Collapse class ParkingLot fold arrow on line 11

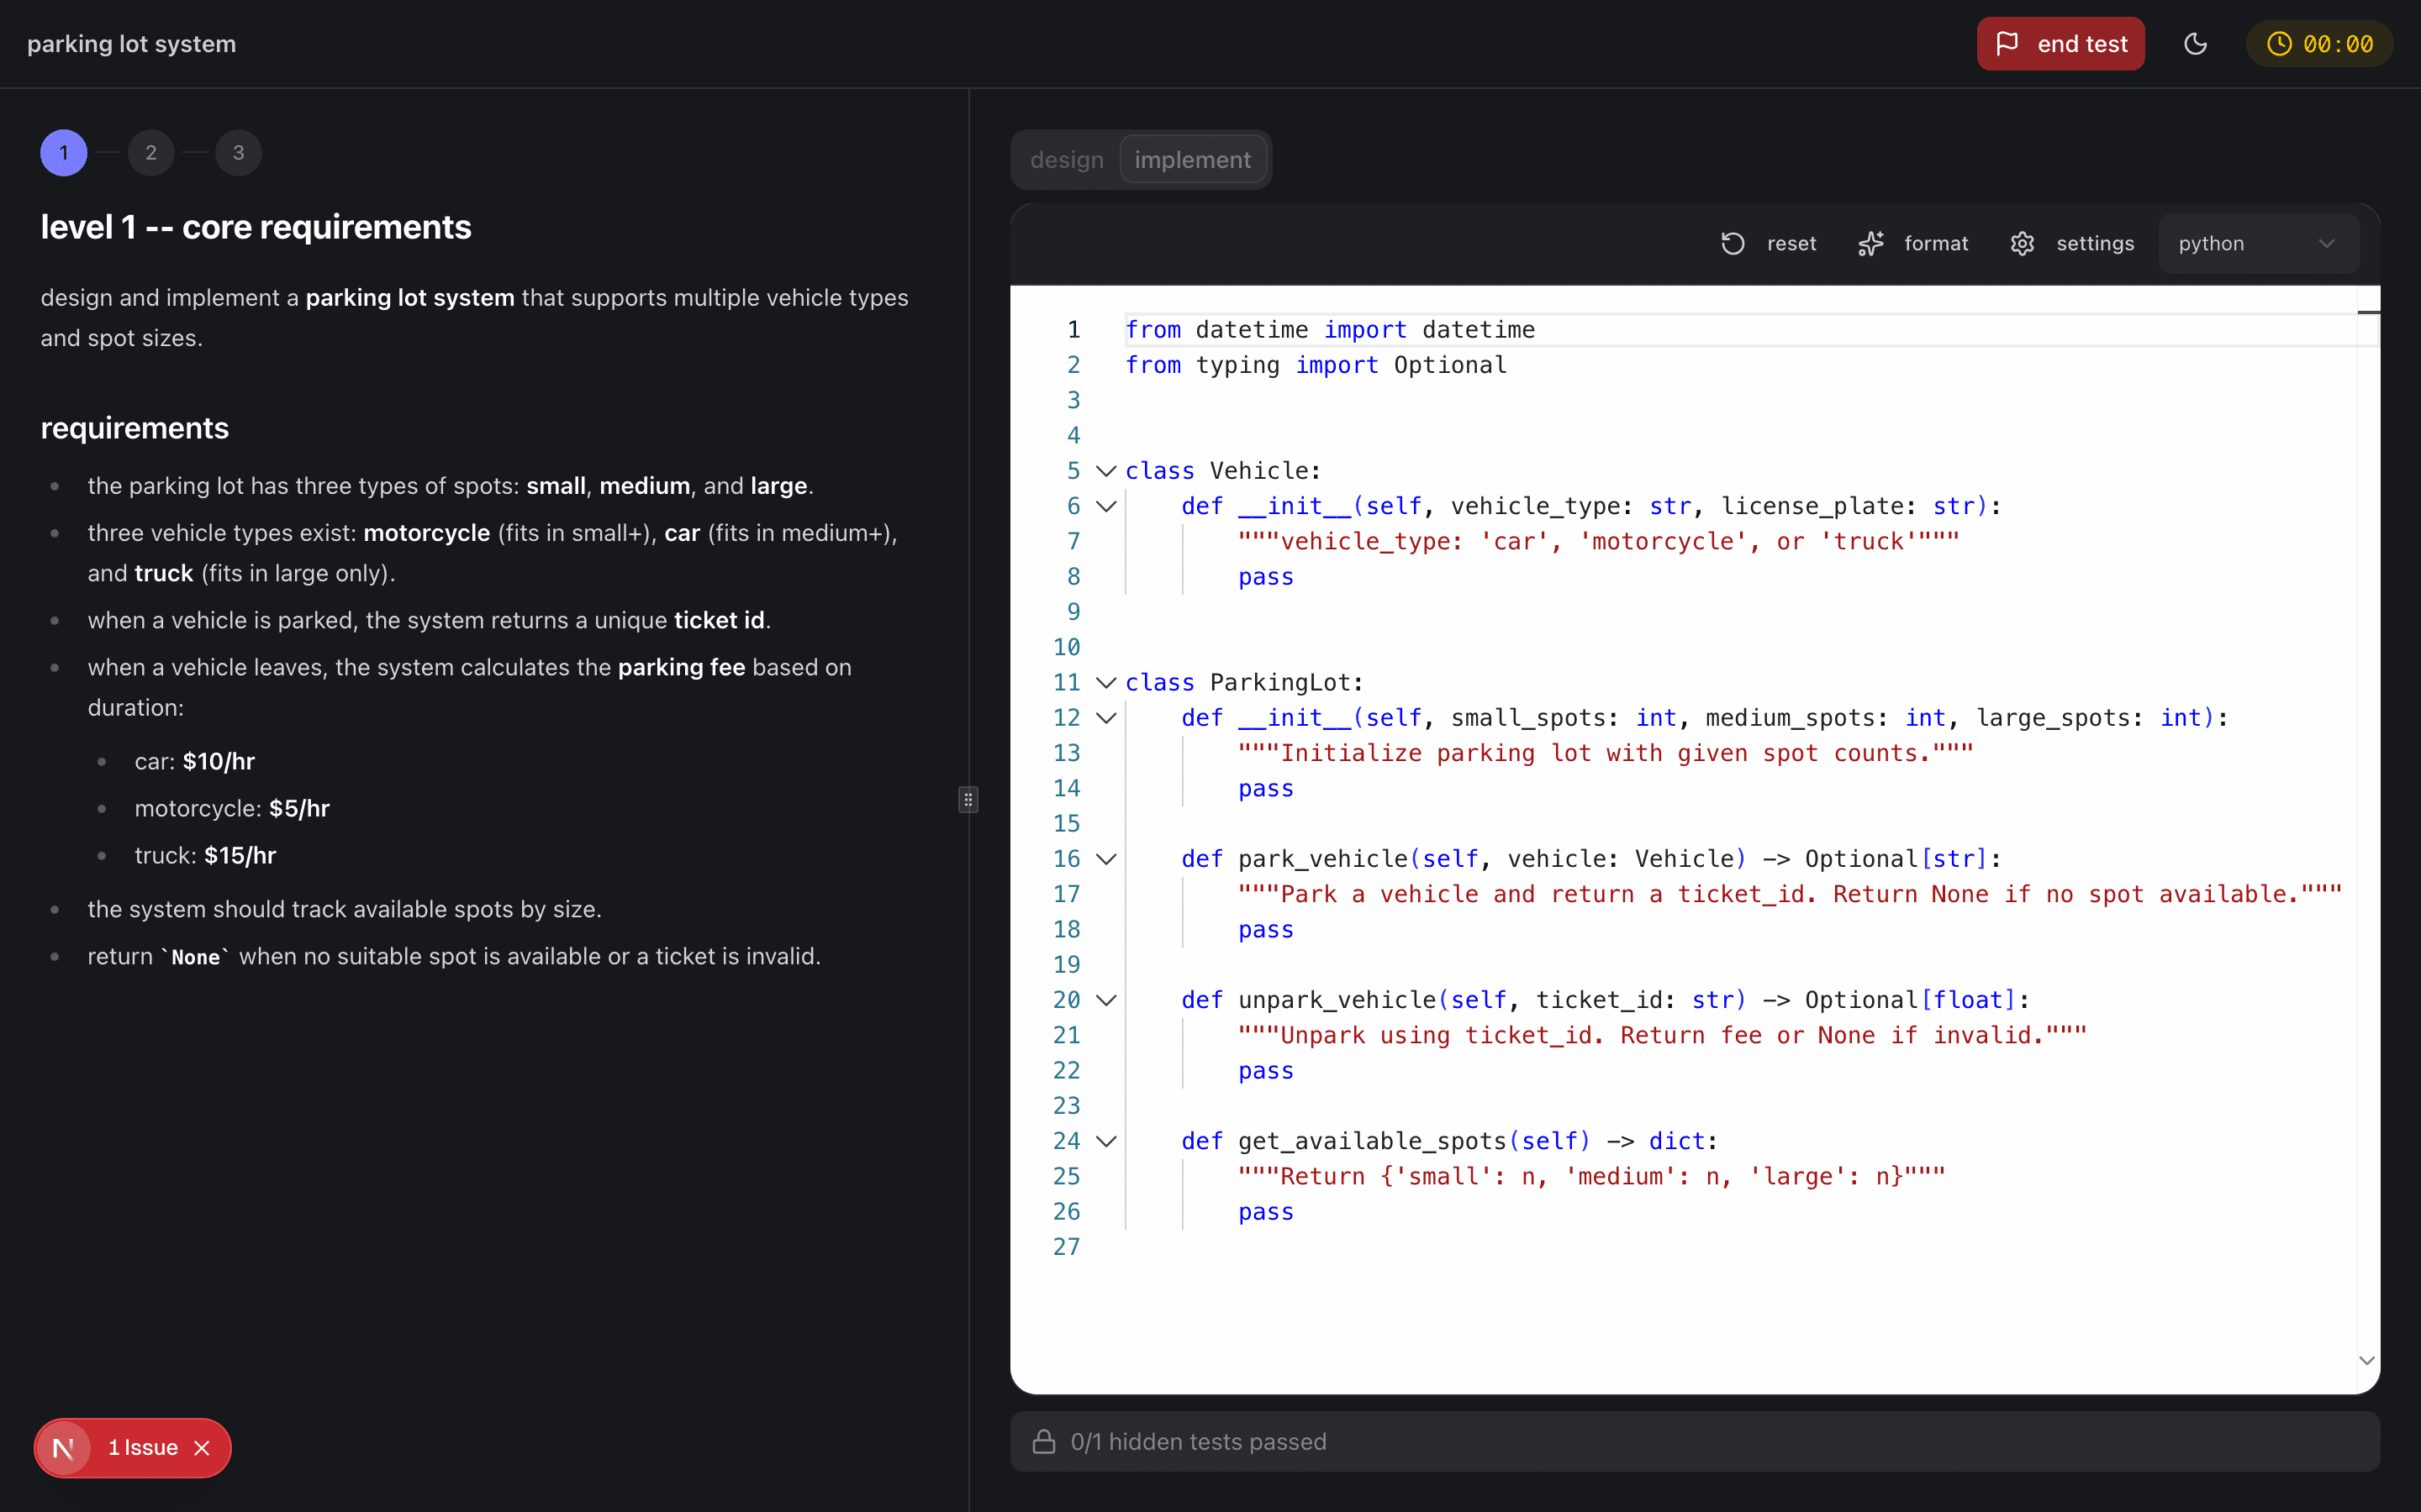click(x=1105, y=683)
